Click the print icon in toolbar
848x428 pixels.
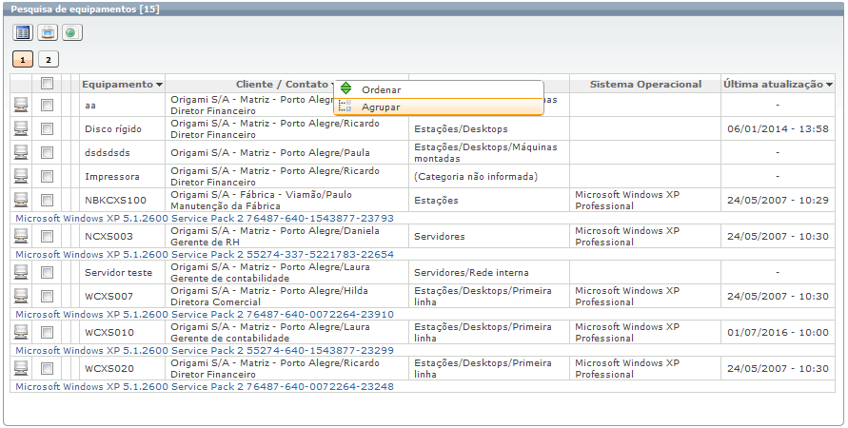48,32
